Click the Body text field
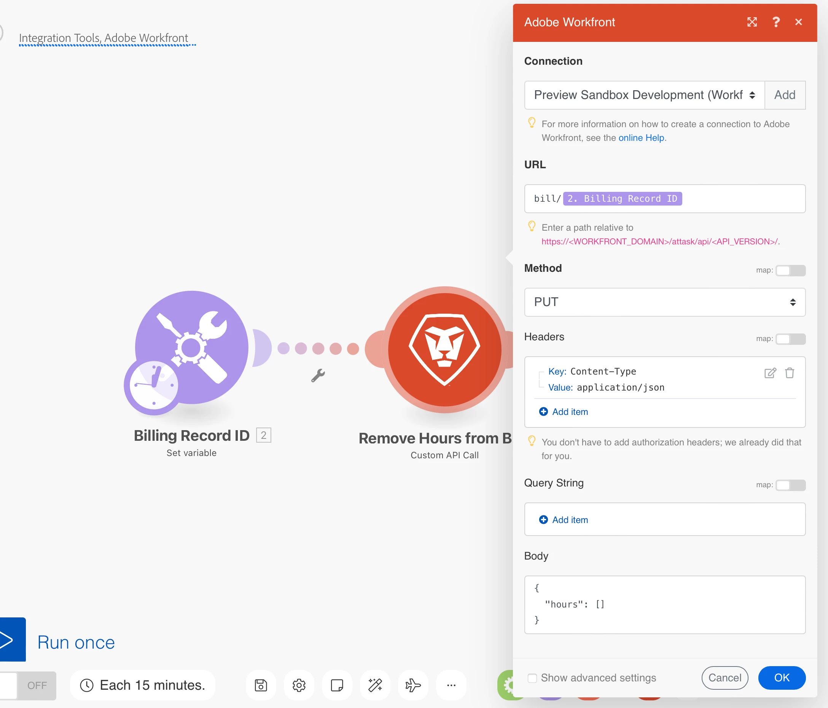The height and width of the screenshot is (708, 828). coord(664,604)
